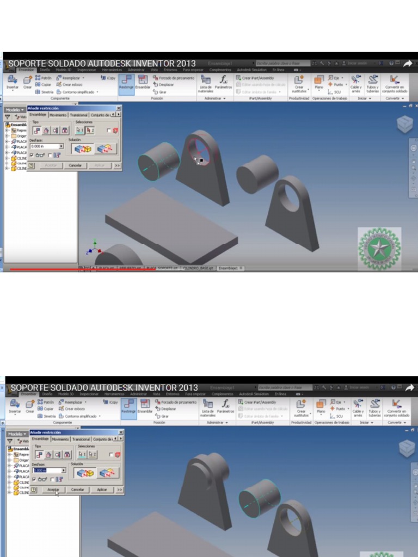Click red video progress bar in upper frame
Image resolution: width=418 pixels, height=557 pixels.
(83, 270)
